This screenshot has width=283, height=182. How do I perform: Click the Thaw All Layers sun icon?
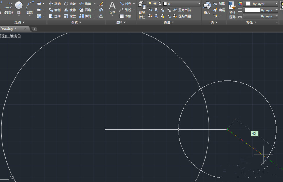[163, 16]
